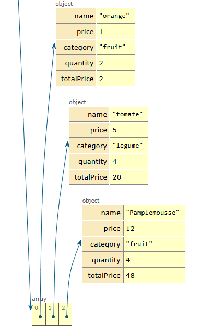Viewport: 201px width, 334px height.
Task: Click quantity value 4 in the tomate object
Action: (x=129, y=161)
